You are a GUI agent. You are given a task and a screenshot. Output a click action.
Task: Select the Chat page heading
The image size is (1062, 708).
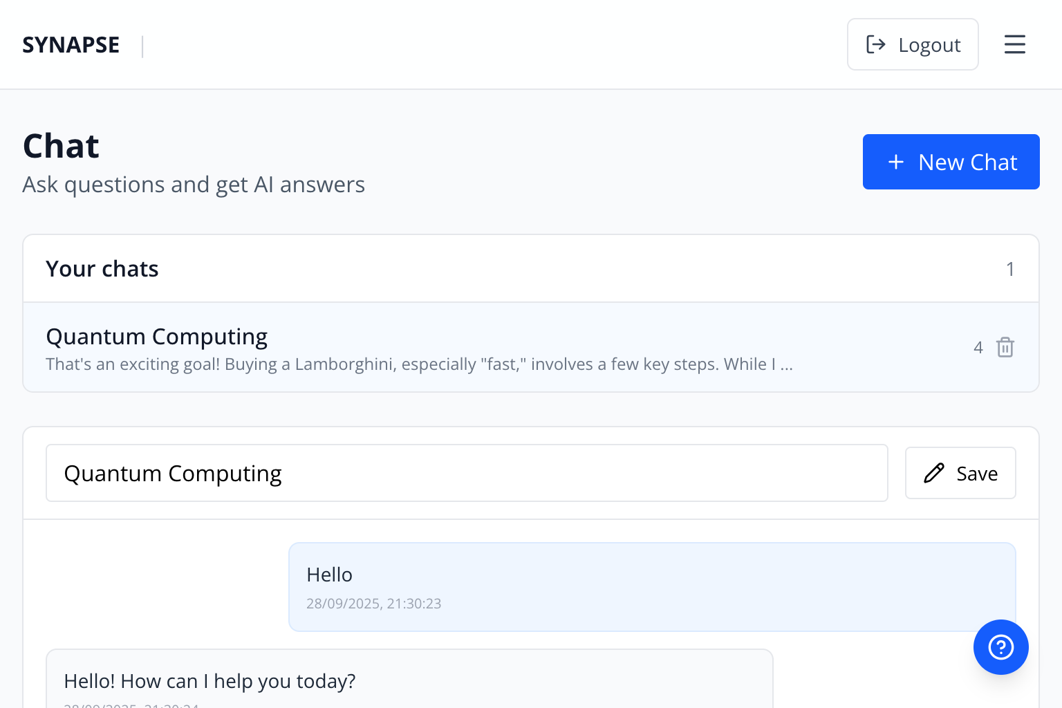pyautogui.click(x=60, y=145)
